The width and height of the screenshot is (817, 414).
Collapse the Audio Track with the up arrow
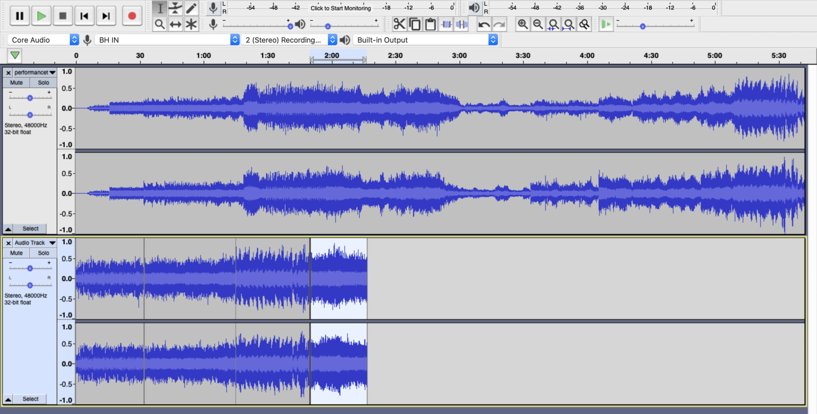8,399
